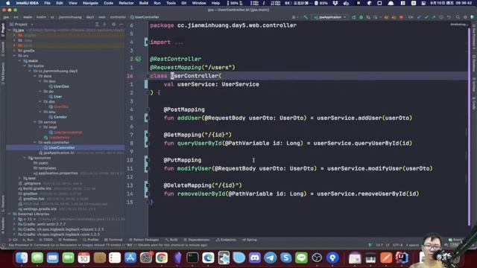Click the Rollback undo arrow icon
This screenshot has height=268, width=477.
coord(449,17)
